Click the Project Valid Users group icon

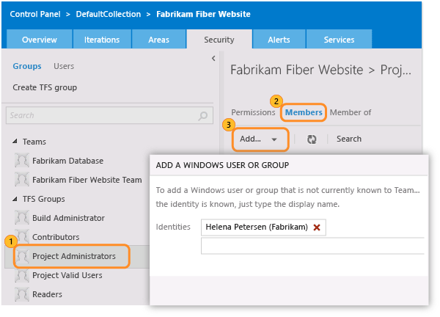click(22, 275)
